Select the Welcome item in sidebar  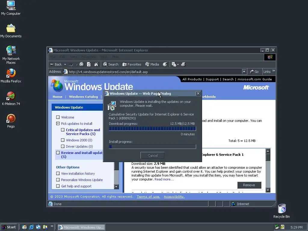click(x=67, y=117)
